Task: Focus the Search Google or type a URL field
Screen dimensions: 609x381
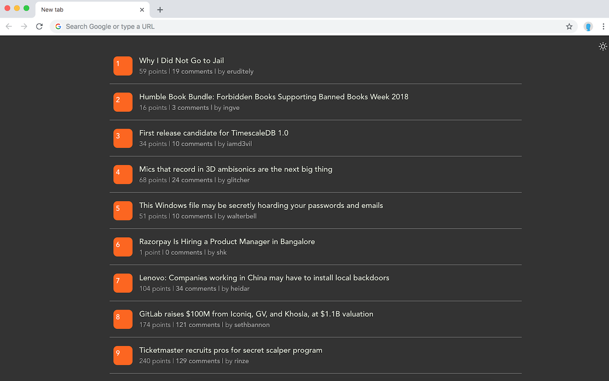Action: pyautogui.click(x=313, y=27)
